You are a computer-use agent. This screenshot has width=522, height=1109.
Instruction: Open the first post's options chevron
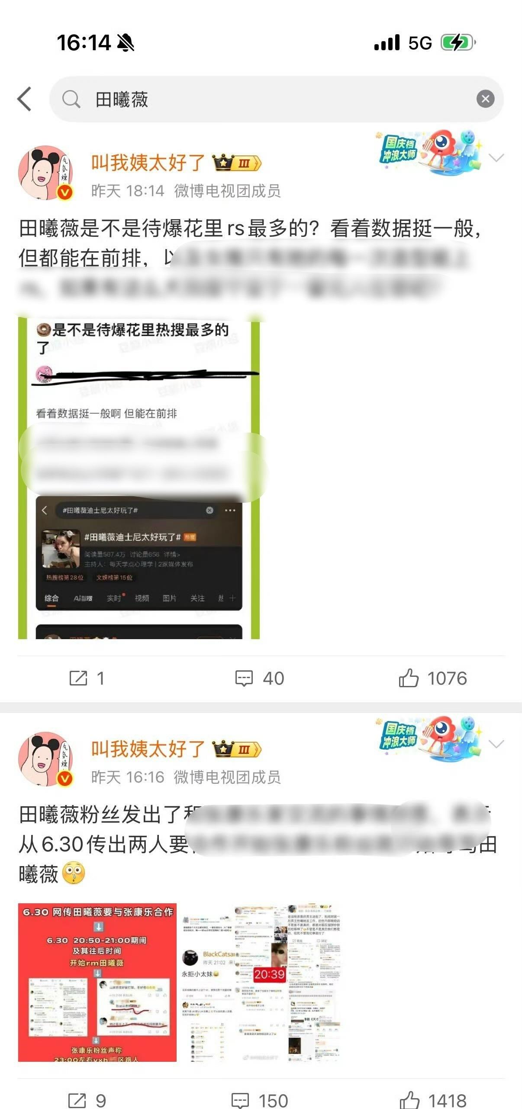tap(496, 158)
